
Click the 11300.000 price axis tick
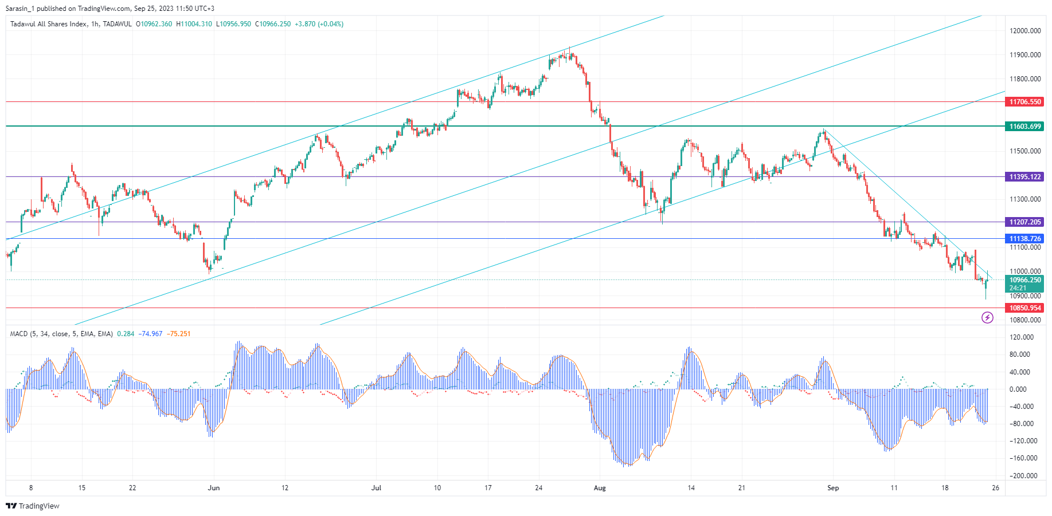click(1025, 199)
